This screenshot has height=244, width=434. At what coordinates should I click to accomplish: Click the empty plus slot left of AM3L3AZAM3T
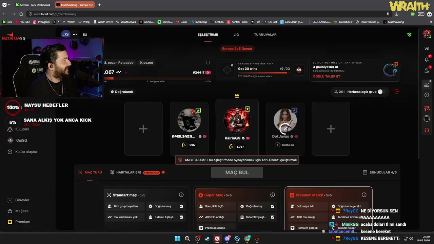click(143, 129)
